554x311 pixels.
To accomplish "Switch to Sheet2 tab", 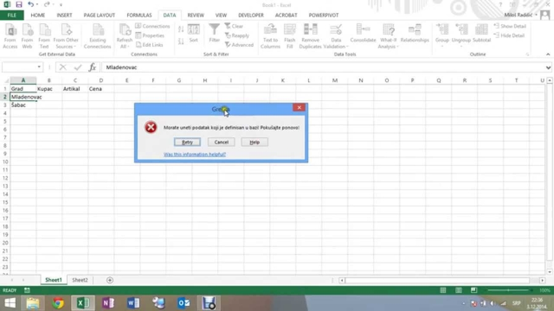I will tap(80, 280).
